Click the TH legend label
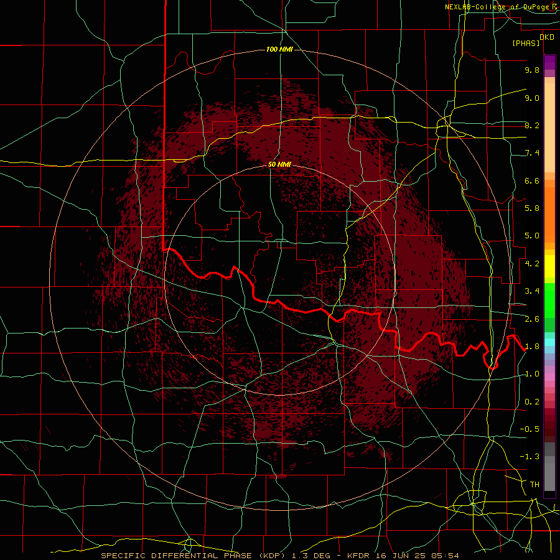Image resolution: width=560 pixels, height=560 pixels. (x=534, y=485)
